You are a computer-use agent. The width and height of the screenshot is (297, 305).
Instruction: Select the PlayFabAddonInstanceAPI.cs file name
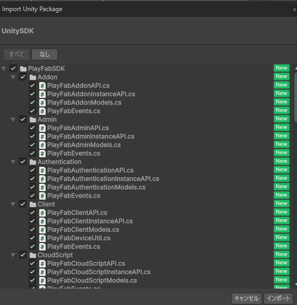point(91,94)
